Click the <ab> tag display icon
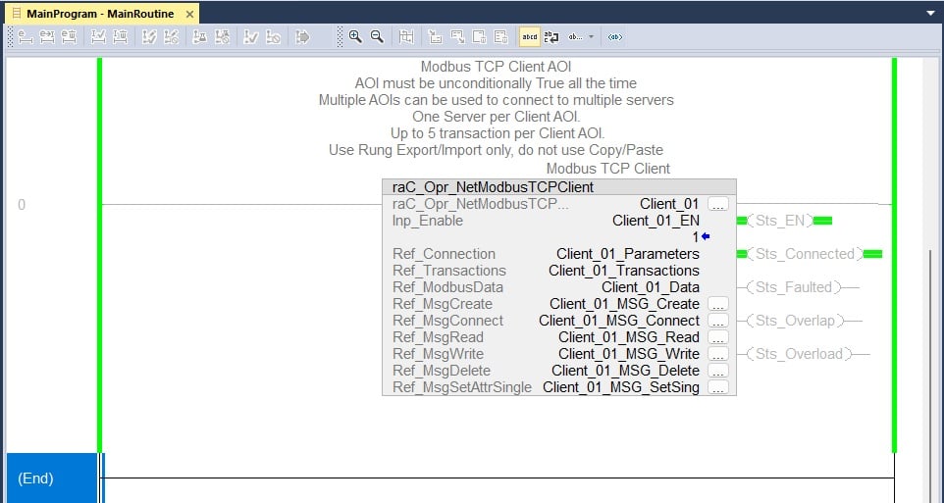Viewport: 944px width, 503px height. pyautogui.click(x=614, y=37)
